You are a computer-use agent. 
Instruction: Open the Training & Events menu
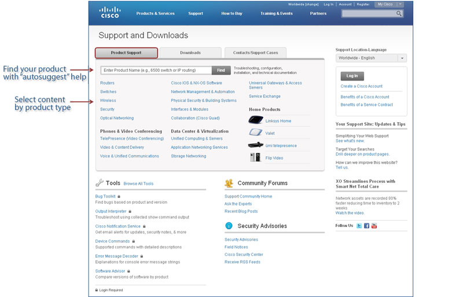[x=277, y=13]
